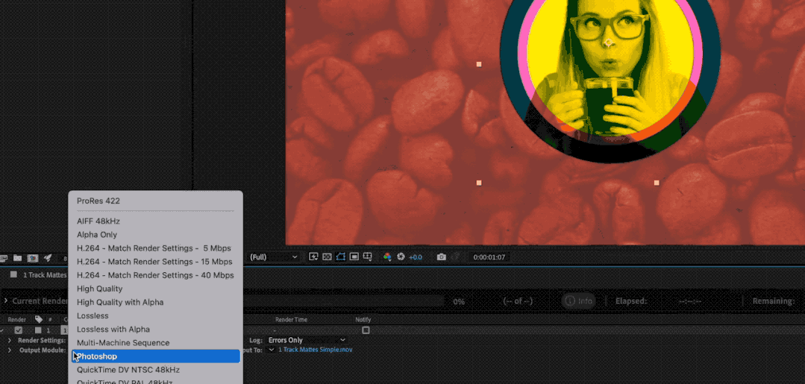This screenshot has width=805, height=384.
Task: Click the Fast Previews icon in viewer toolbar
Action: (314, 256)
